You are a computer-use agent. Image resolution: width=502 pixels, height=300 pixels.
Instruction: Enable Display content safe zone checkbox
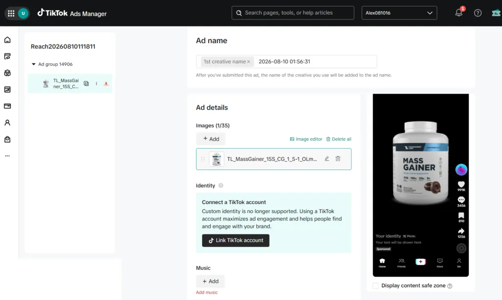(x=376, y=286)
